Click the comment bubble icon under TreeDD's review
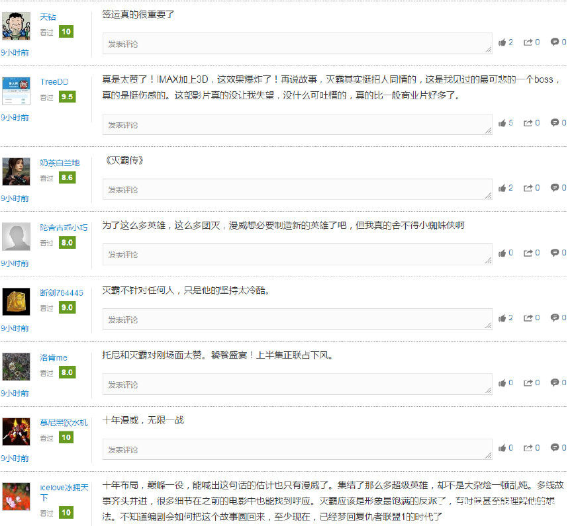This screenshot has height=526, width=576. click(x=556, y=122)
